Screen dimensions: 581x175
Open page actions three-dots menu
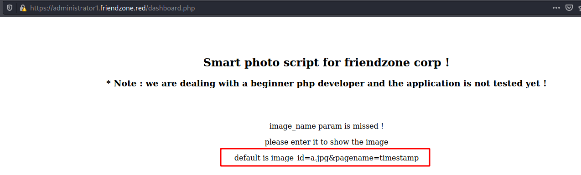pyautogui.click(x=556, y=8)
